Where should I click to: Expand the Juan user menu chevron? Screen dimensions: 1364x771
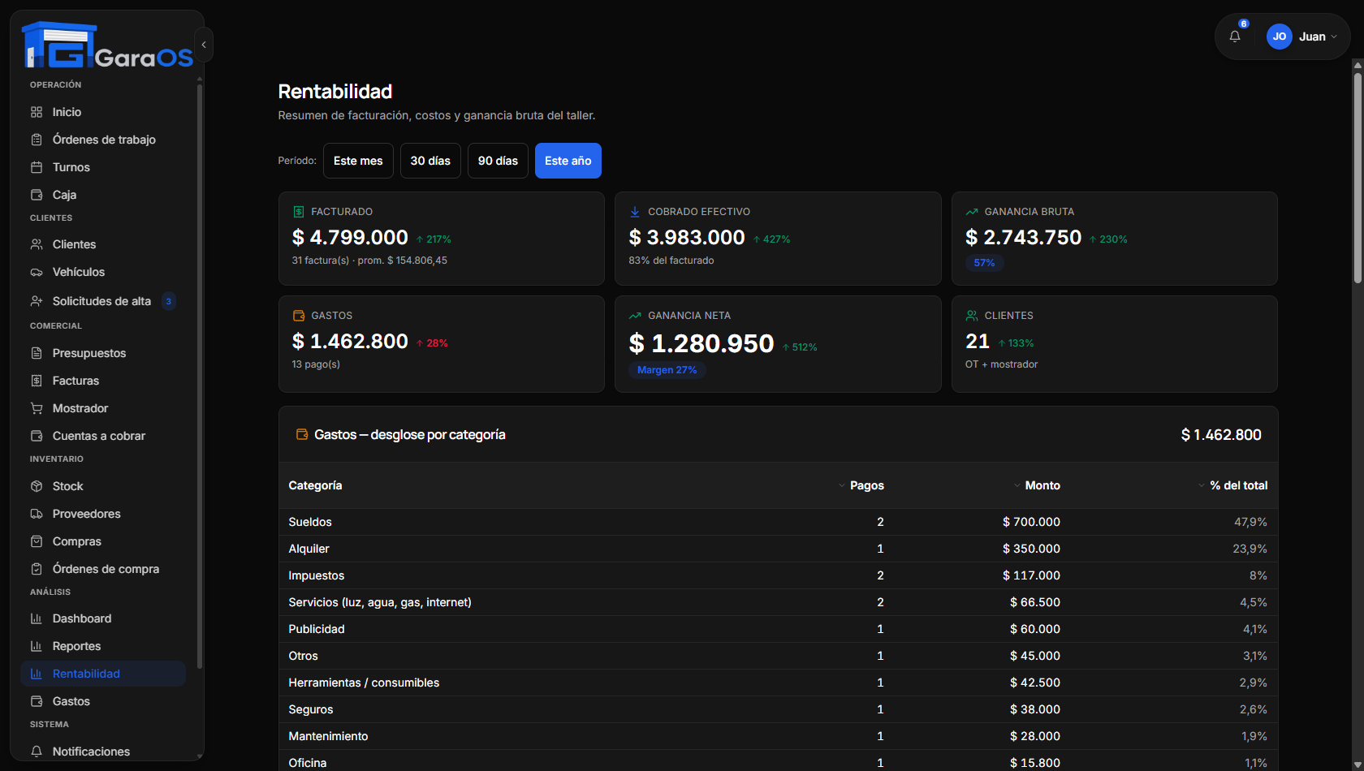(1334, 37)
